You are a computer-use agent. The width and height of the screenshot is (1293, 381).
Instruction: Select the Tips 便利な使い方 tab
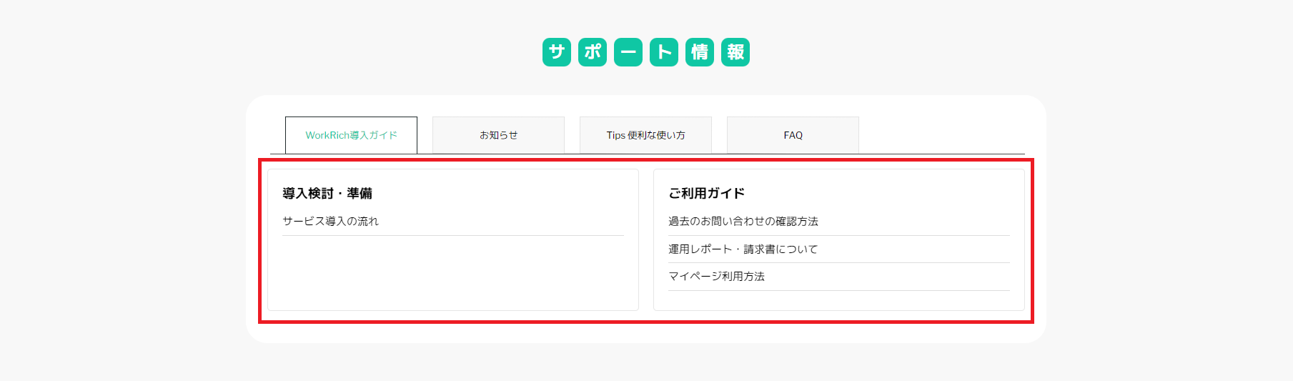coord(645,135)
